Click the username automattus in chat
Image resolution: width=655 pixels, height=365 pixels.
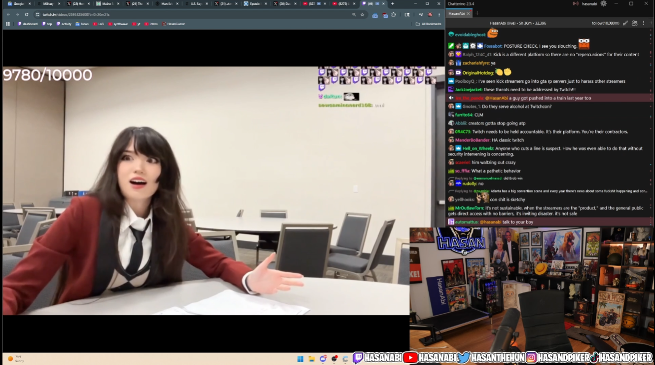[x=467, y=222]
